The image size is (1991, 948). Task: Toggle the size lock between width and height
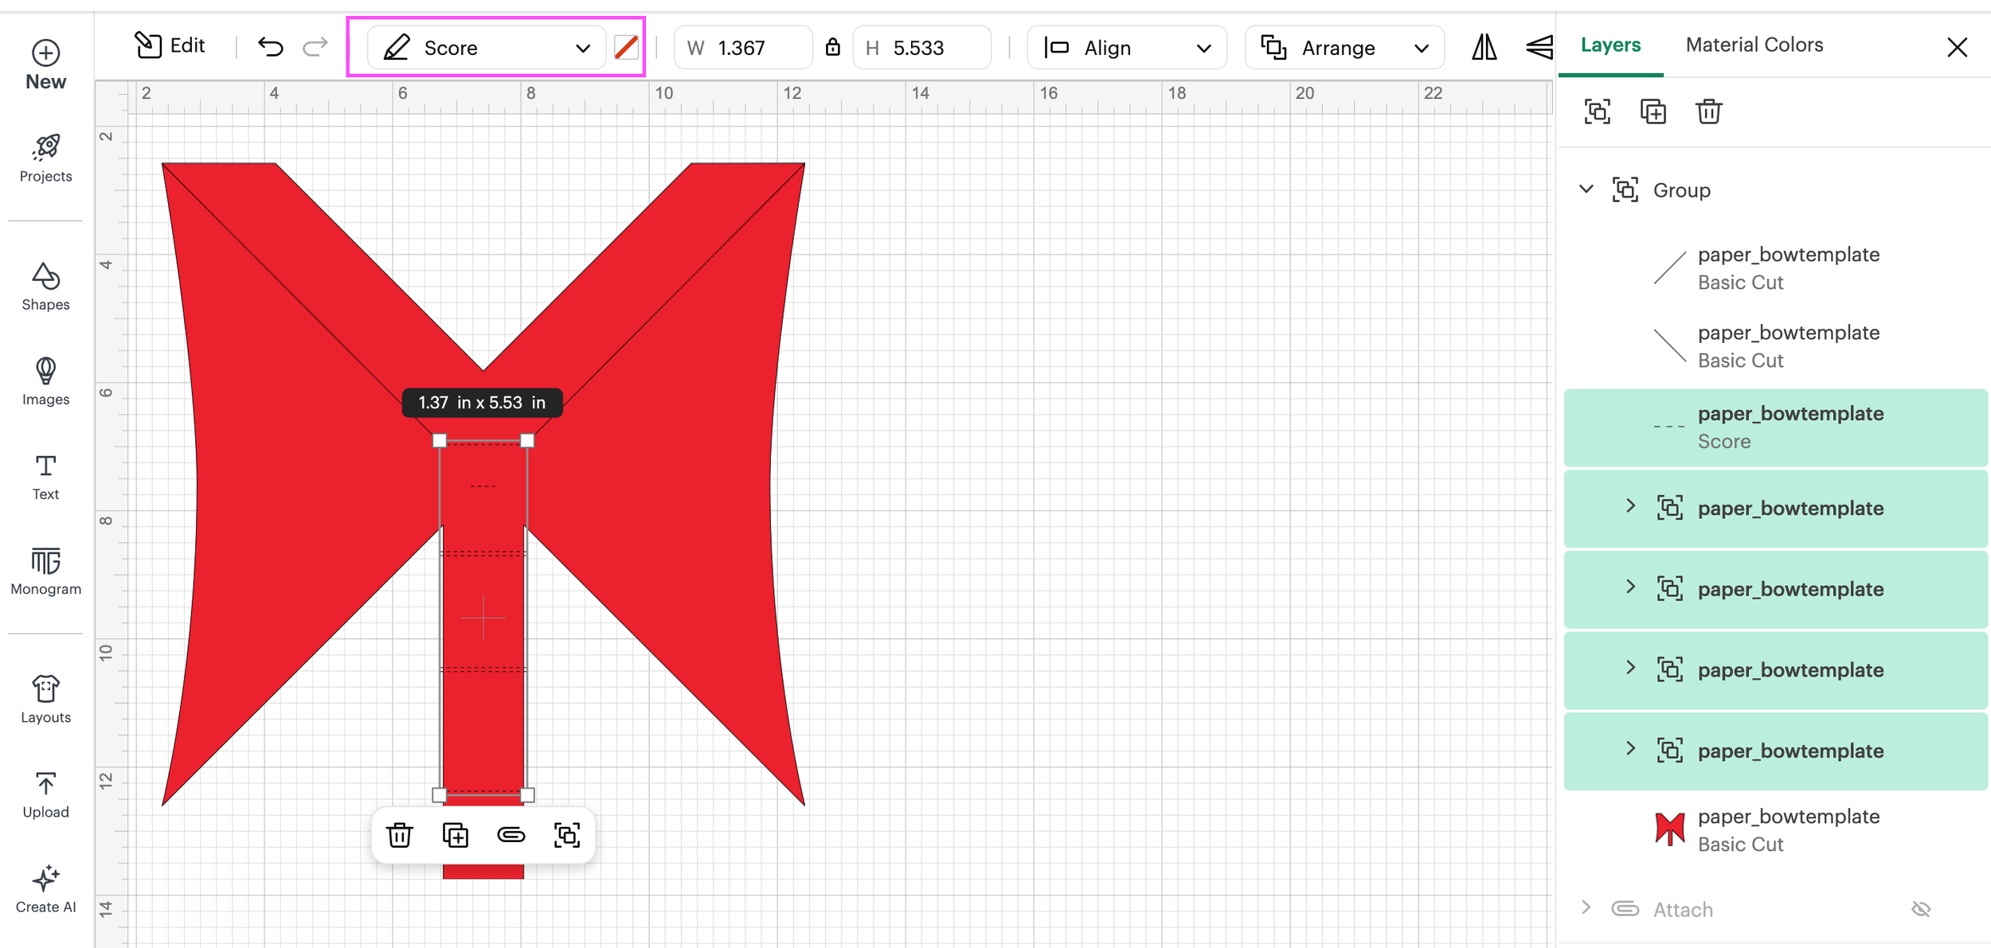point(832,48)
